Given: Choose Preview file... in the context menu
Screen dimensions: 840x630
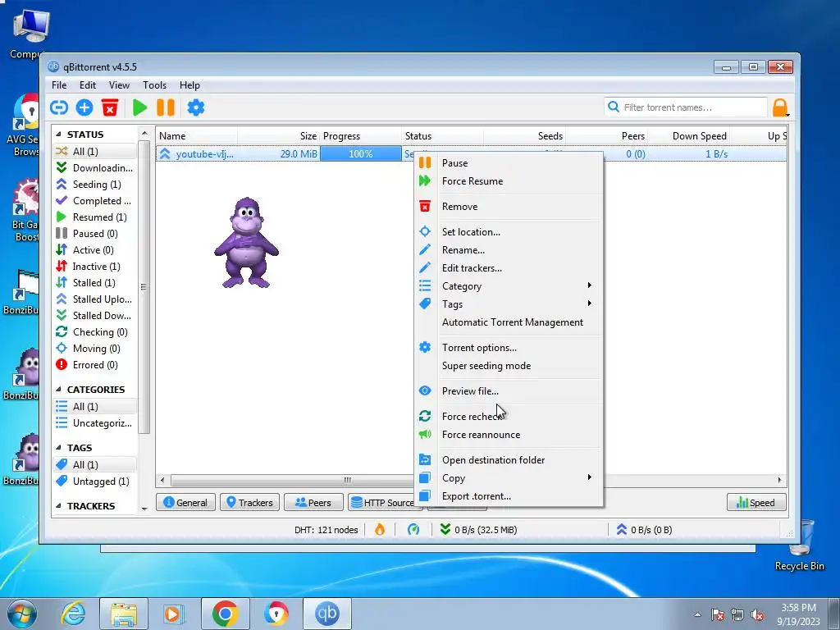Looking at the screenshot, I should pyautogui.click(x=509, y=391).
